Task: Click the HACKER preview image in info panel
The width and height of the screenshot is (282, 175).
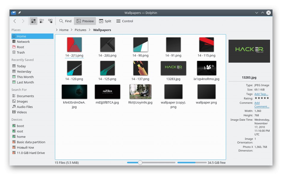Action: coord(249,51)
